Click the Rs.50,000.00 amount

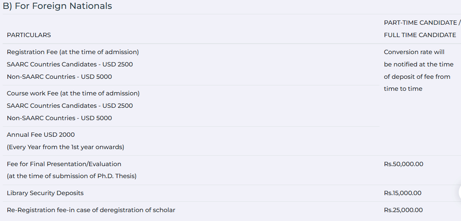403,164
